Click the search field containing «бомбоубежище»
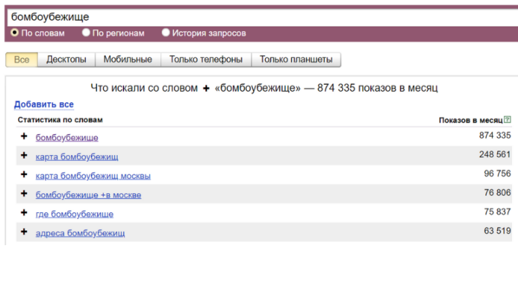Screen dimensions: 518x297 point(256,17)
